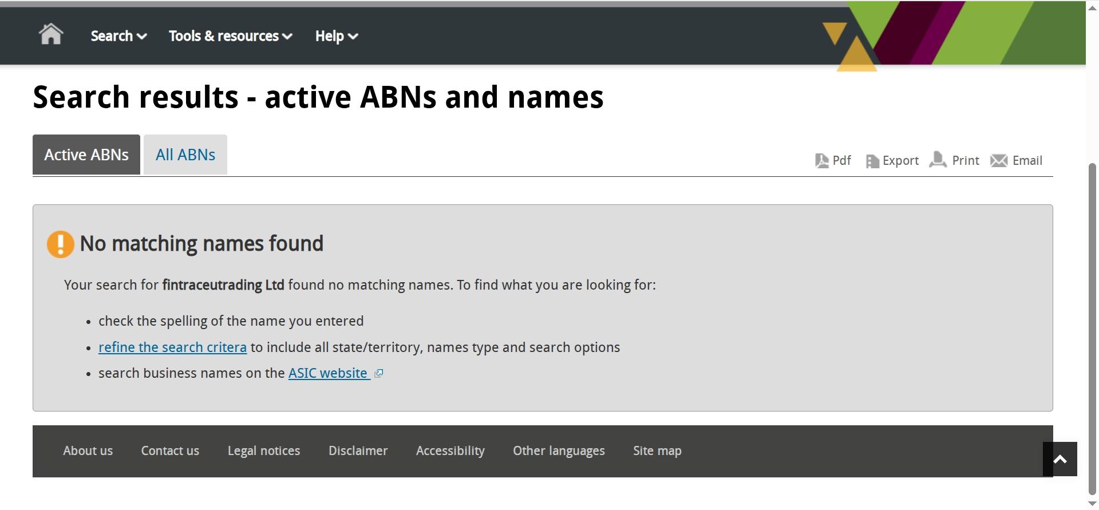Viewport: 1099px width, 510px height.
Task: Click the scrollbar down arrow
Action: 1092,504
